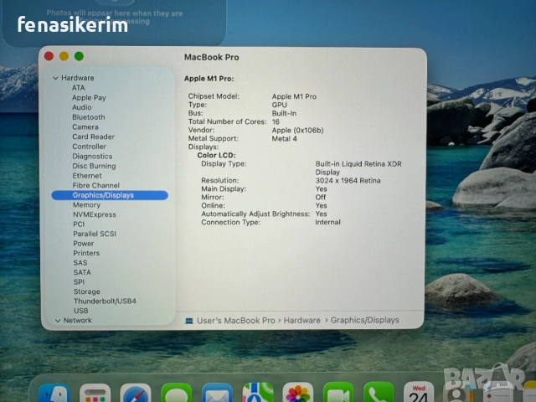
Task: Select Apple Pay in the sidebar
Action: click(89, 98)
